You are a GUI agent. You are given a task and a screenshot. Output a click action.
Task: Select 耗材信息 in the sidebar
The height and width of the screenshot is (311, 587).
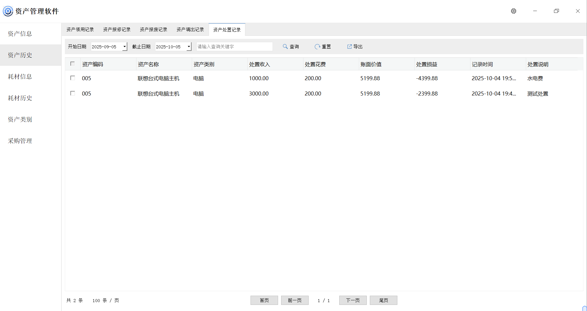coord(20,77)
